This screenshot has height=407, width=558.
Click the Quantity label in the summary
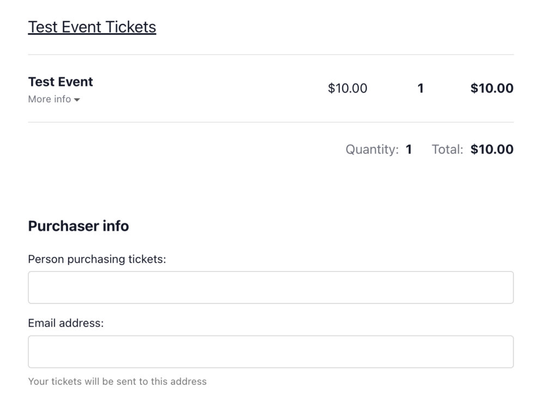click(372, 149)
